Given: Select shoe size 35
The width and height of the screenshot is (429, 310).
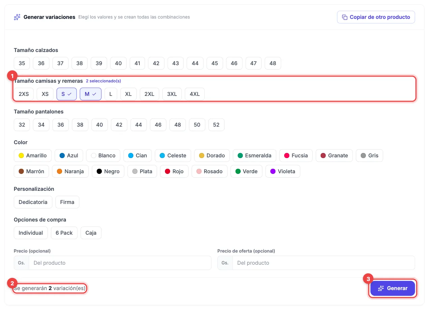Looking at the screenshot, I should coord(22,63).
